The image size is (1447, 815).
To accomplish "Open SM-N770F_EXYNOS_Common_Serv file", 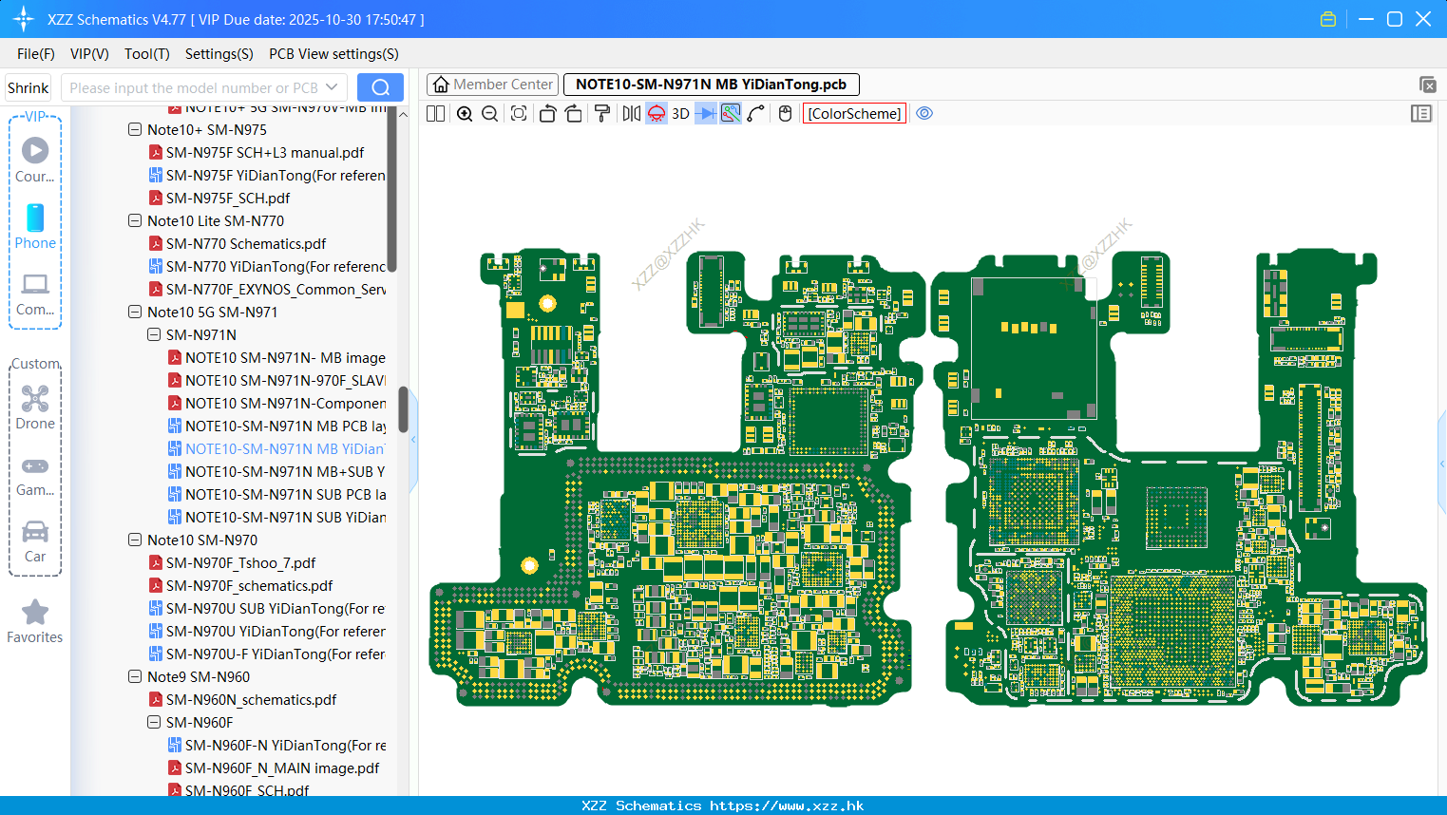I will pos(276,289).
